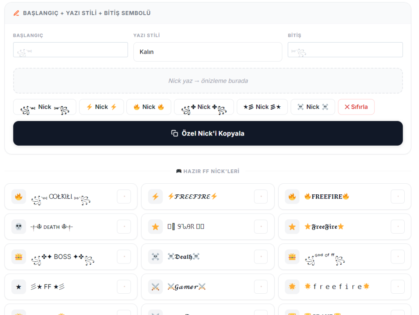Apply the skull crossbones Nick preset

313,107
